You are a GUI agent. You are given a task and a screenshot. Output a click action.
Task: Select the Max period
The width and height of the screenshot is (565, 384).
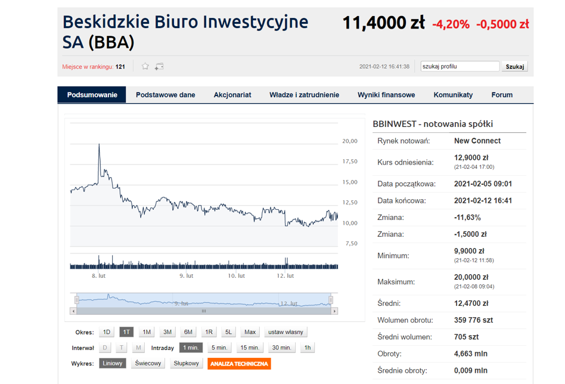pyautogui.click(x=250, y=332)
